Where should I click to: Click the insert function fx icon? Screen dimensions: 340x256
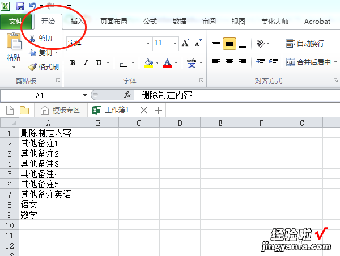click(x=127, y=95)
